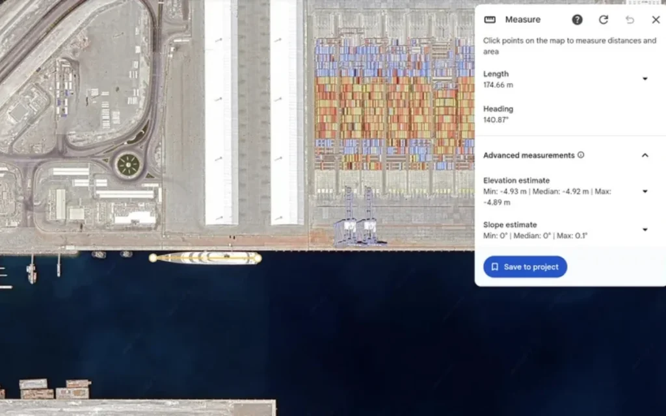Click the Heading value 140.87°
666x416 pixels.
(x=498, y=120)
